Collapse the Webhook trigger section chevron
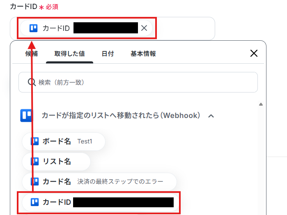Image resolution: width=287 pixels, height=215 pixels. tap(211, 116)
